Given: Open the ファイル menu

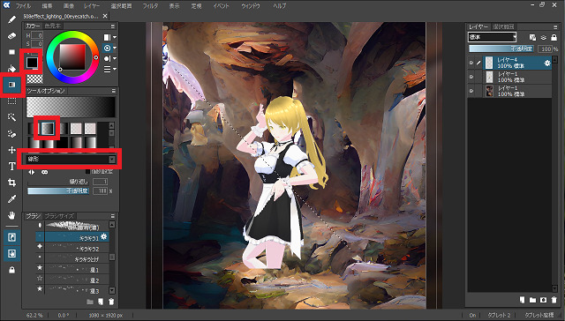Looking at the screenshot, I should pos(23,6).
